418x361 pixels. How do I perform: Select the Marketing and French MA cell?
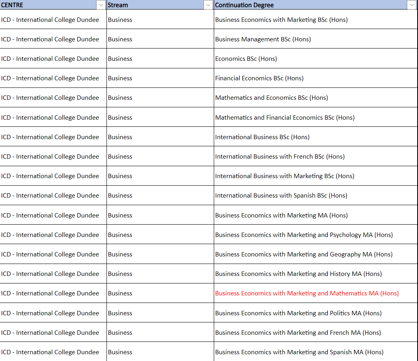tap(315, 332)
